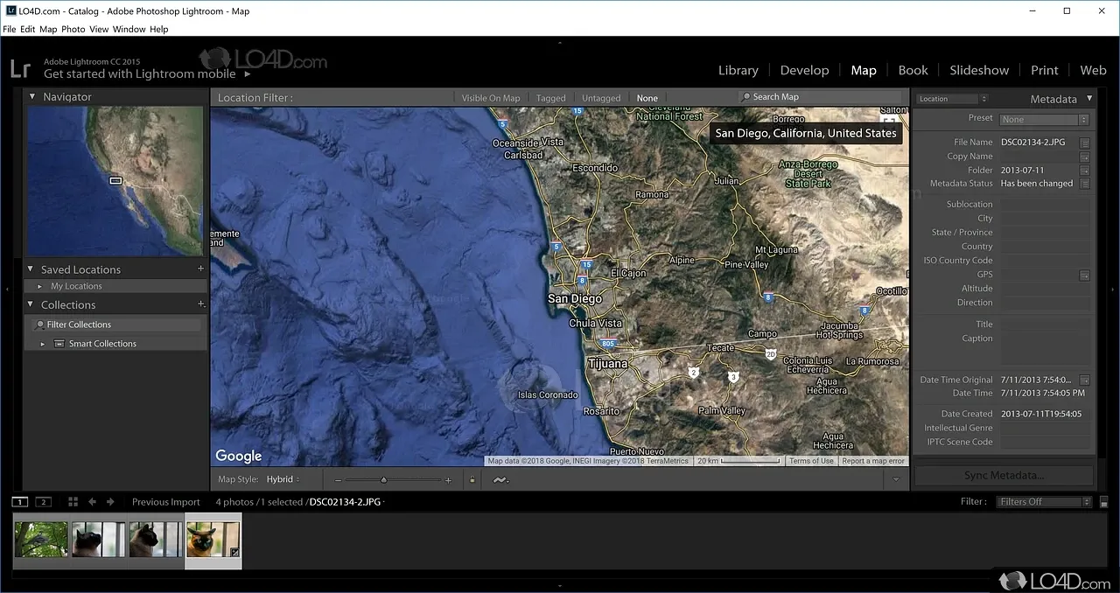The image size is (1120, 593).
Task: Open the Window menu
Action: click(x=129, y=29)
